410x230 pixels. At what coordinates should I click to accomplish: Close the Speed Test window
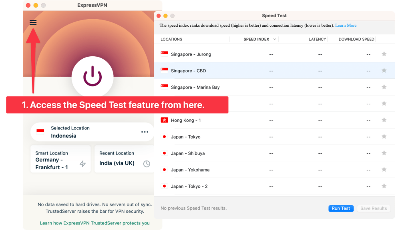[x=159, y=16]
